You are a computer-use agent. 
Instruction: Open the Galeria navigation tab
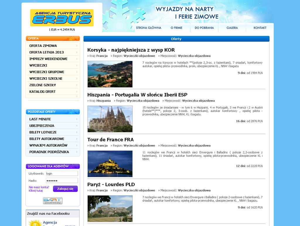click(x=232, y=28)
